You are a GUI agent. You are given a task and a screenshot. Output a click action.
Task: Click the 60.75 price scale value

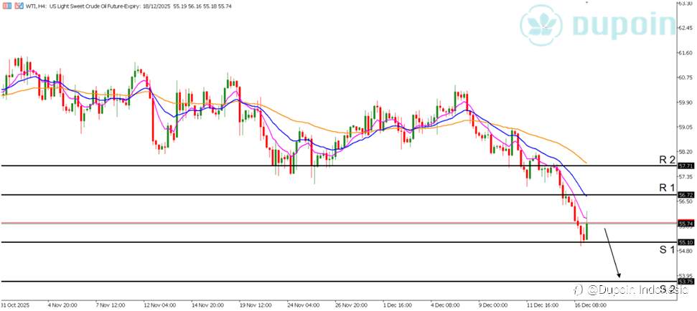pyautogui.click(x=685, y=77)
